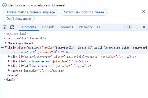Click 'DevTools is now available in Chinese!' text
Screen dimensions: 148x98
[37, 5]
